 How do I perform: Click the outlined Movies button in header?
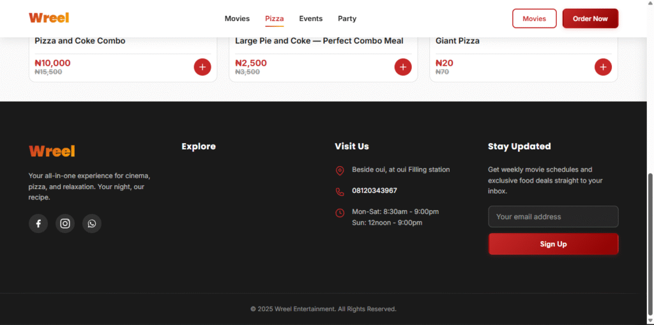[x=534, y=19]
